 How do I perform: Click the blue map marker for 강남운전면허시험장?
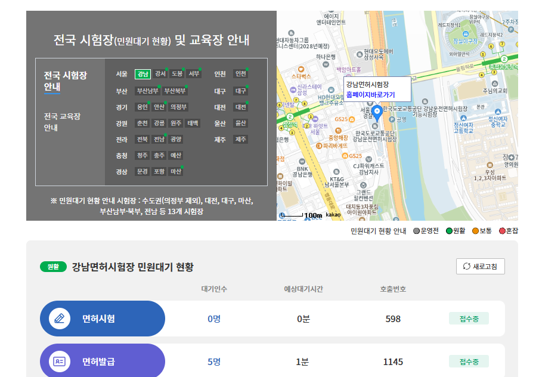[x=378, y=110]
